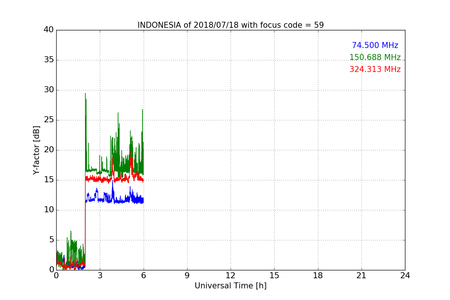This screenshot has height=300, width=450.
Task: Click the green trace's highest peak near 29 dB
Action: click(x=85, y=94)
